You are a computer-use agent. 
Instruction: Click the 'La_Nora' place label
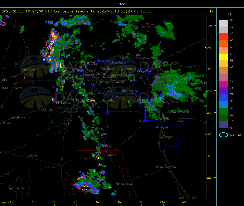point(108,68)
